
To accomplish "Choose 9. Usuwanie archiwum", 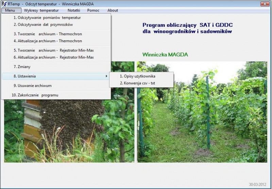I will click(x=56, y=86).
